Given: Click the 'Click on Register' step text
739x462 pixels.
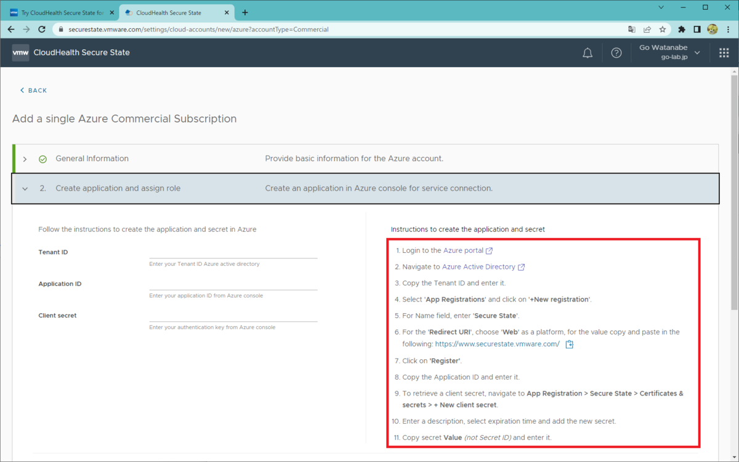Looking at the screenshot, I should click(432, 360).
